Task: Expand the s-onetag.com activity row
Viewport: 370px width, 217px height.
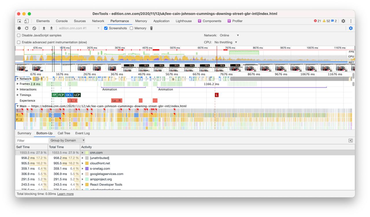Action: [83, 169]
